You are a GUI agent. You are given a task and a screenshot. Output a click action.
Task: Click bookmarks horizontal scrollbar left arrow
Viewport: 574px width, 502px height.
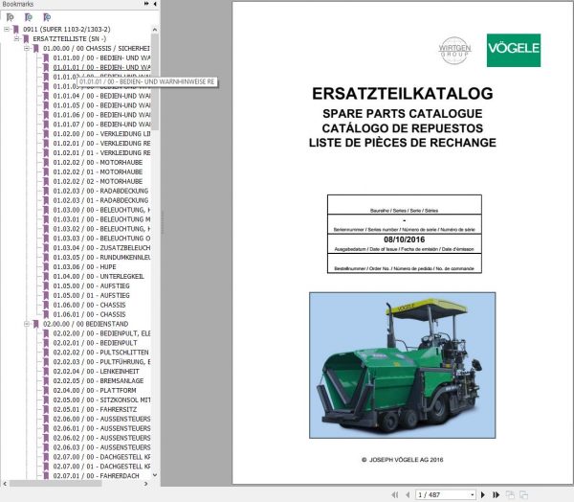tap(5, 484)
